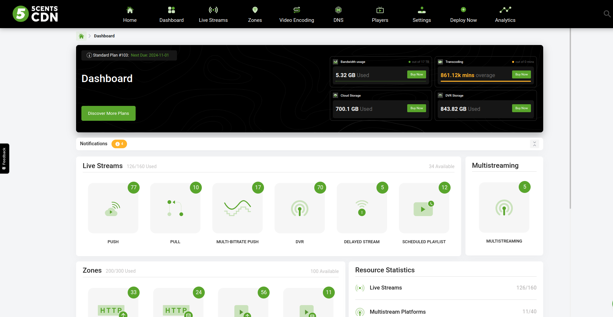Open the DNS nav item
Viewport: 613px width, 317px height.
click(338, 15)
